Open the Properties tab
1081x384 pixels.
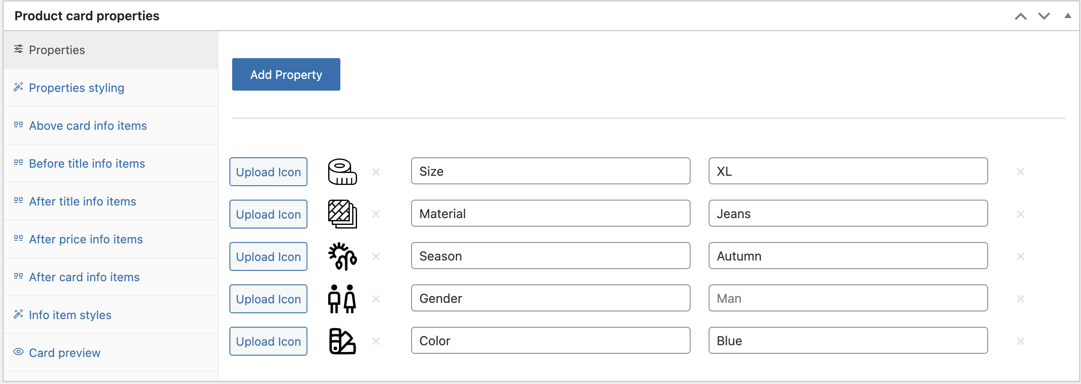[111, 50]
